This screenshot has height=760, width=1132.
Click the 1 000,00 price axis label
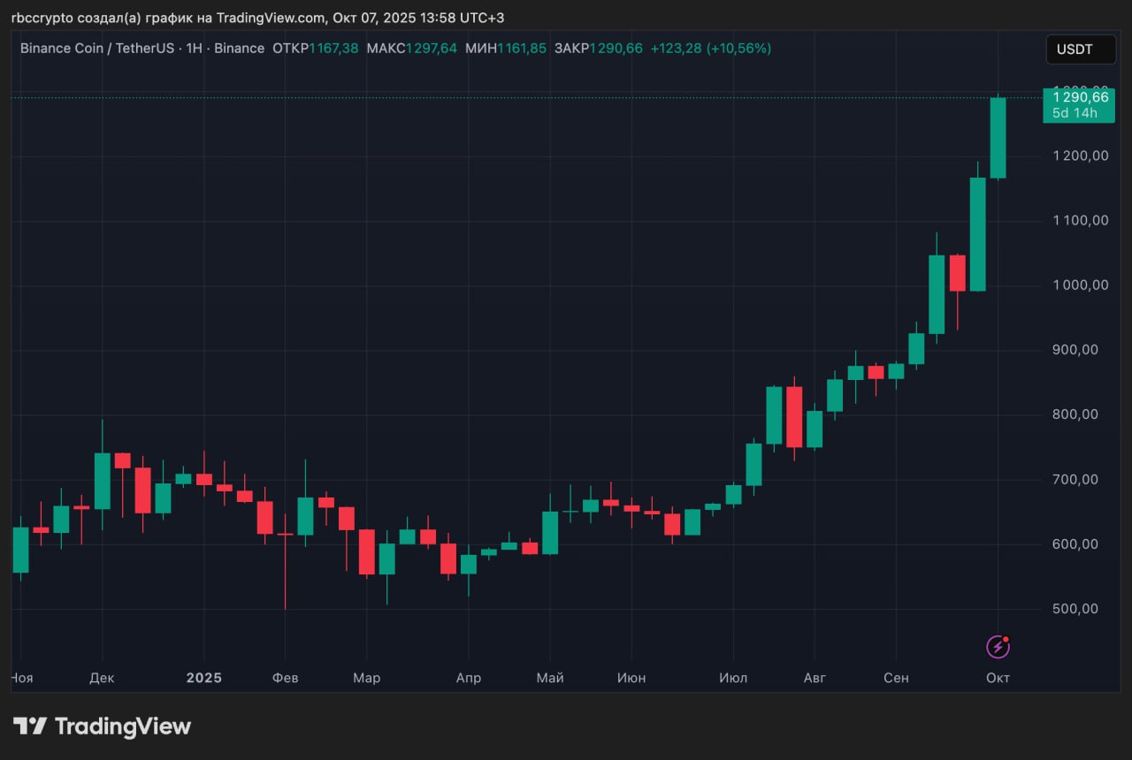1074,285
